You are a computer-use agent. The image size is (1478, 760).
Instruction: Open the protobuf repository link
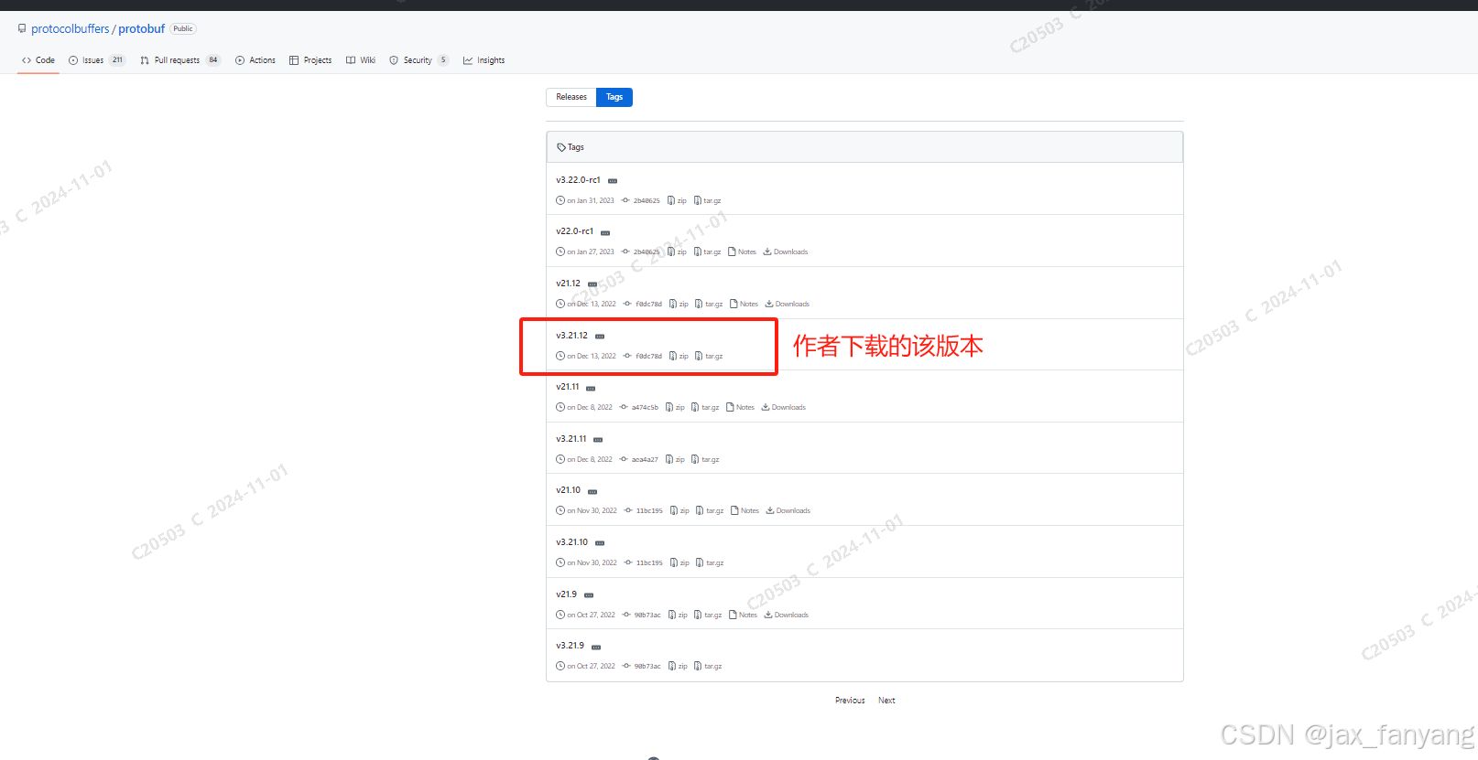(142, 29)
